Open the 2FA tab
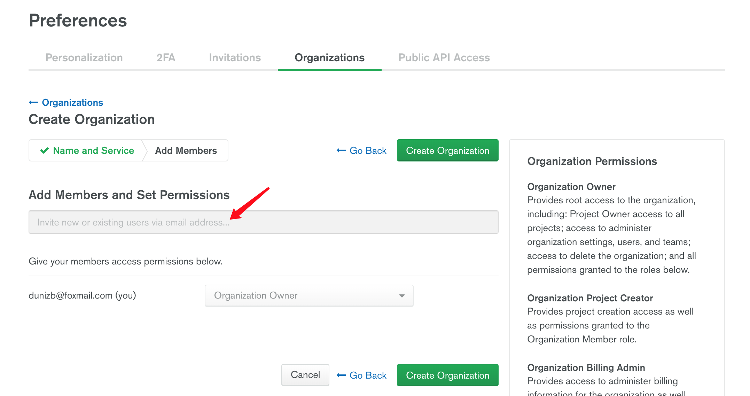 [x=166, y=57]
